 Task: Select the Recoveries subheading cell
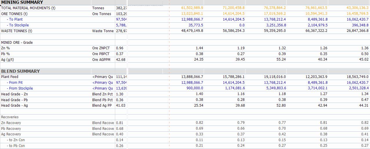click(x=10, y=117)
